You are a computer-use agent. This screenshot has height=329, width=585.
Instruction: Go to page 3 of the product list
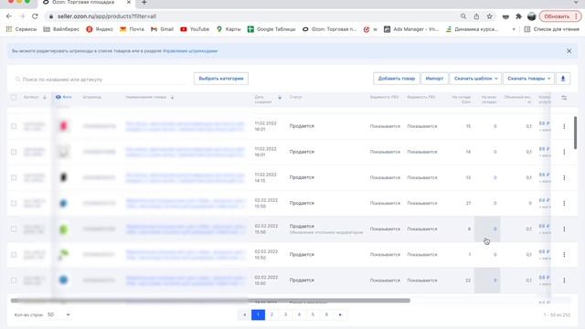point(285,314)
